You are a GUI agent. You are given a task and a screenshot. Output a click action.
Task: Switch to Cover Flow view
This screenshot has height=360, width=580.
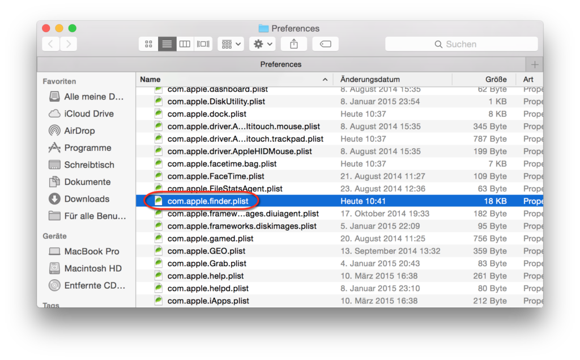203,44
